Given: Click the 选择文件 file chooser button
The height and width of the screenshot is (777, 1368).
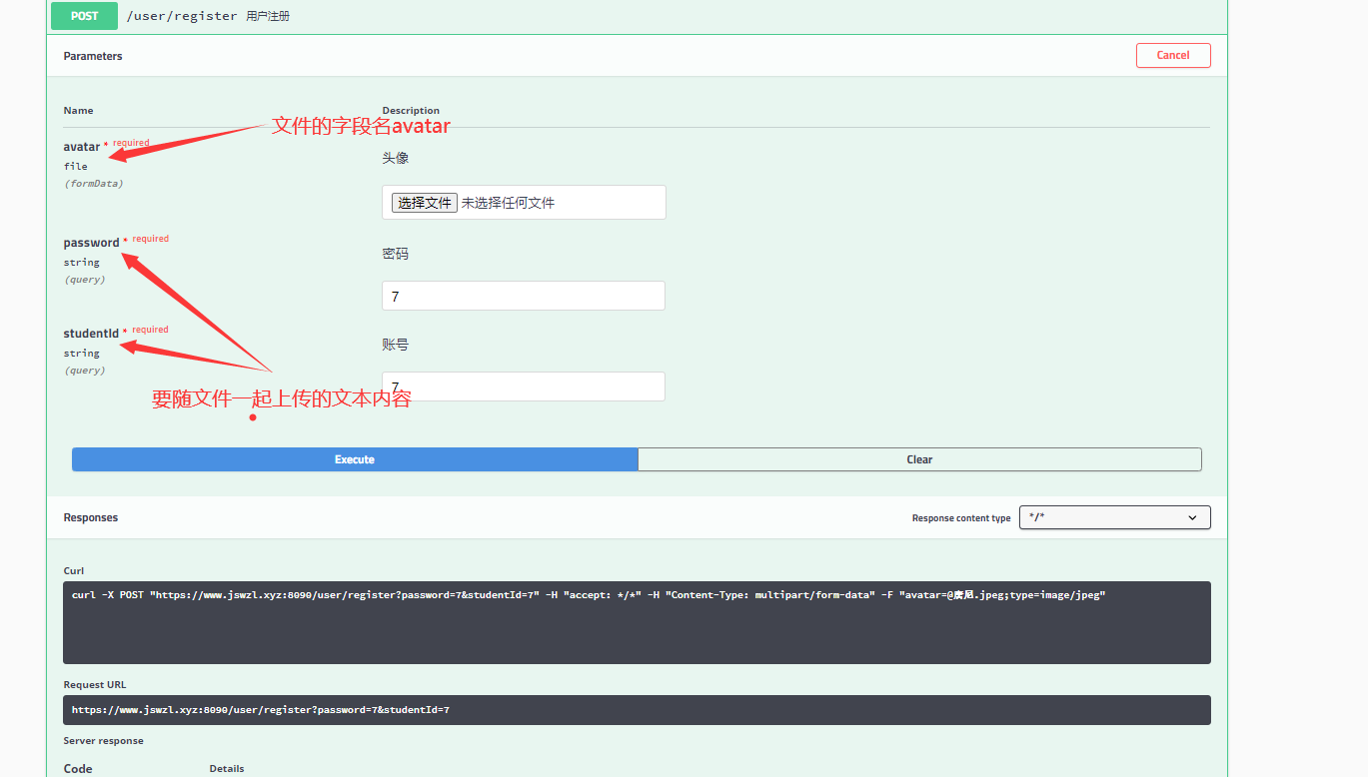Looking at the screenshot, I should point(425,203).
